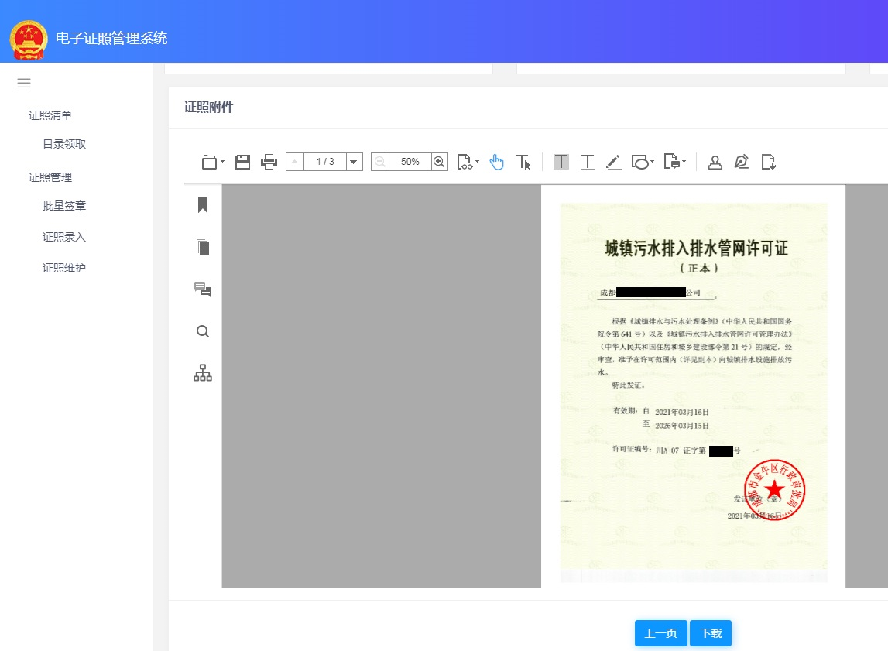Screen dimensions: 888x651
Task: Show the page thumbnails panel icon
Action: click(x=203, y=247)
